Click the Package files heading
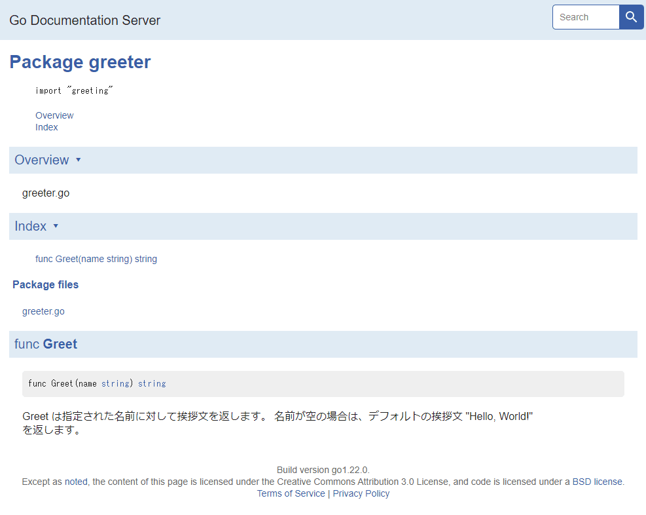The width and height of the screenshot is (646, 515). point(45,284)
